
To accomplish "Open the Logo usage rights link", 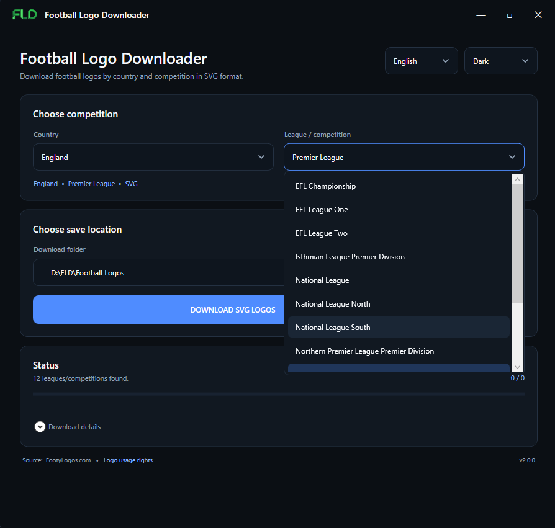I will 128,460.
